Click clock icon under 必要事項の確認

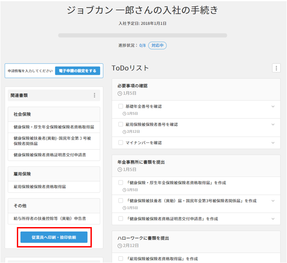coord(120,94)
